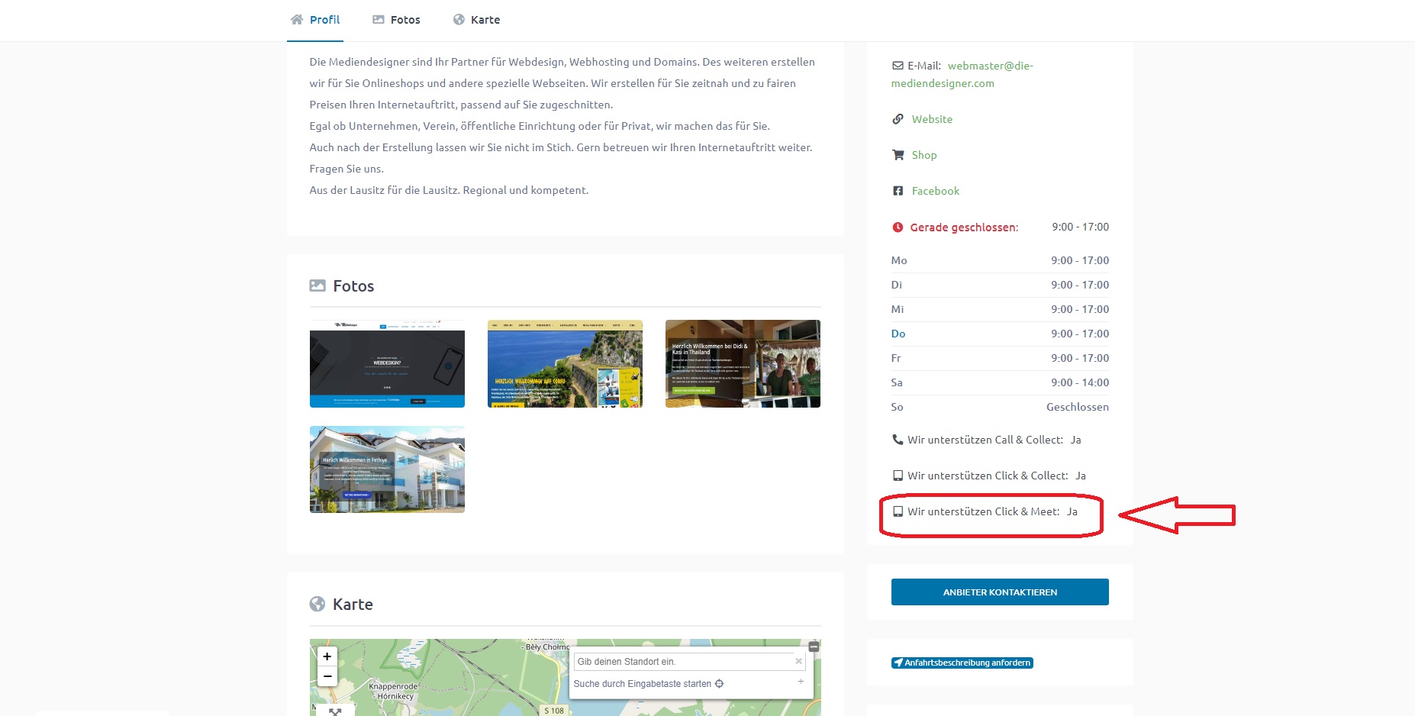
Task: Click Anfahrtsbeschreibung anfordern button
Action: [x=962, y=663]
